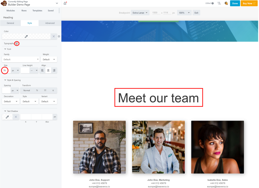Collapse the Font section
The image size is (259, 188).
tap(8, 49)
